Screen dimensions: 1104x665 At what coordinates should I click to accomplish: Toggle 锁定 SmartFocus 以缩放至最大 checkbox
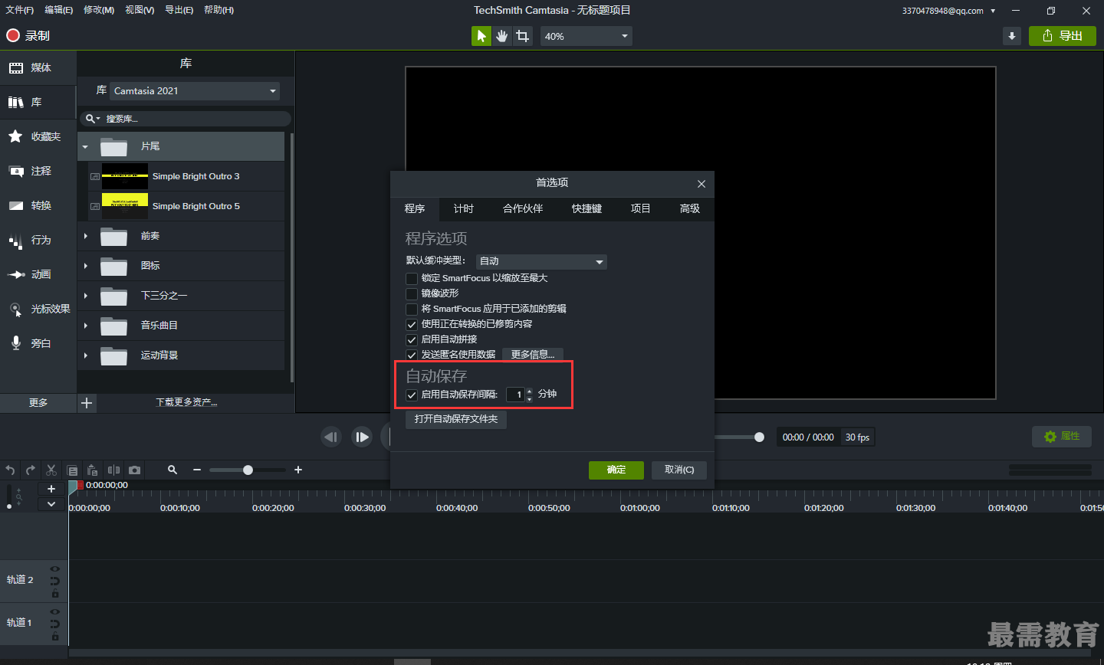coord(412,278)
